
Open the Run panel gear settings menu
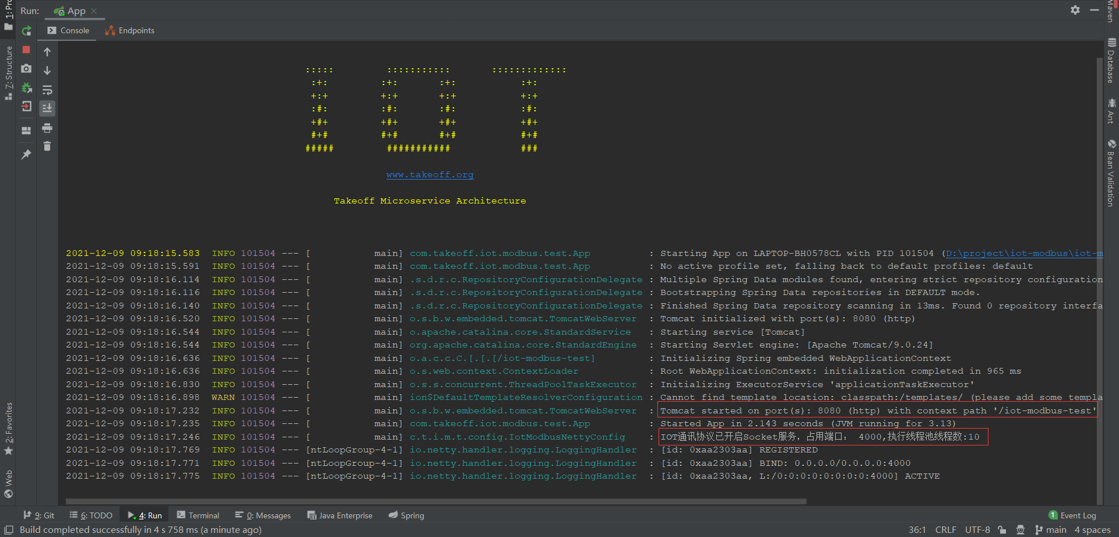(1075, 10)
